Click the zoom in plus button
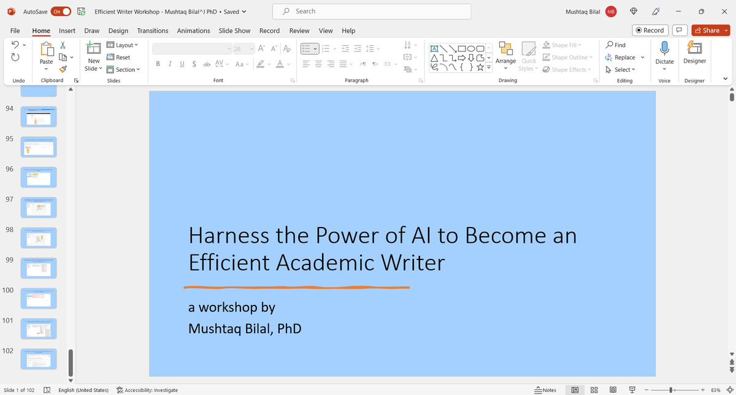The width and height of the screenshot is (736, 395). (703, 390)
